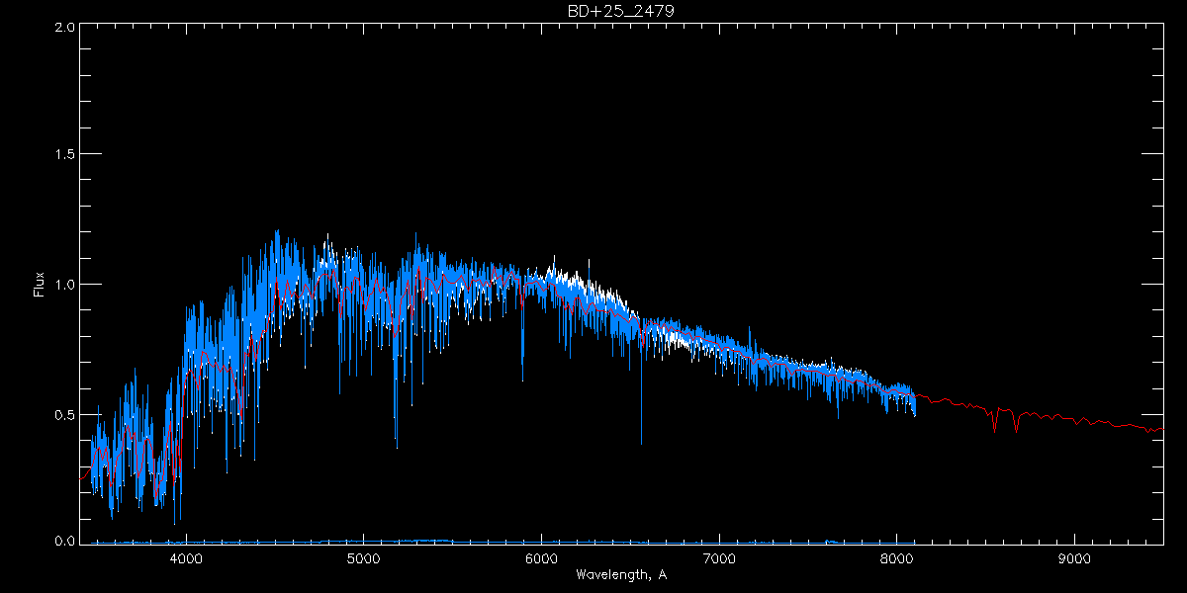Click the 1.5 flux tick label
This screenshot has width=1187, height=593.
[x=65, y=155]
